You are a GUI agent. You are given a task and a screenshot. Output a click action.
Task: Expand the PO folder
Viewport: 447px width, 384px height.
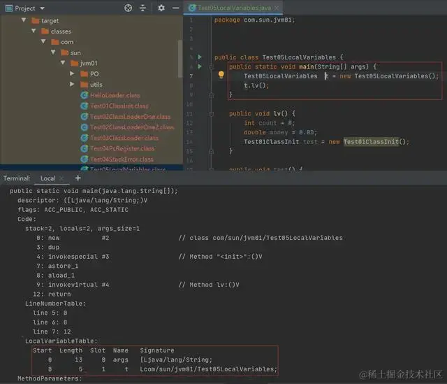click(72, 73)
